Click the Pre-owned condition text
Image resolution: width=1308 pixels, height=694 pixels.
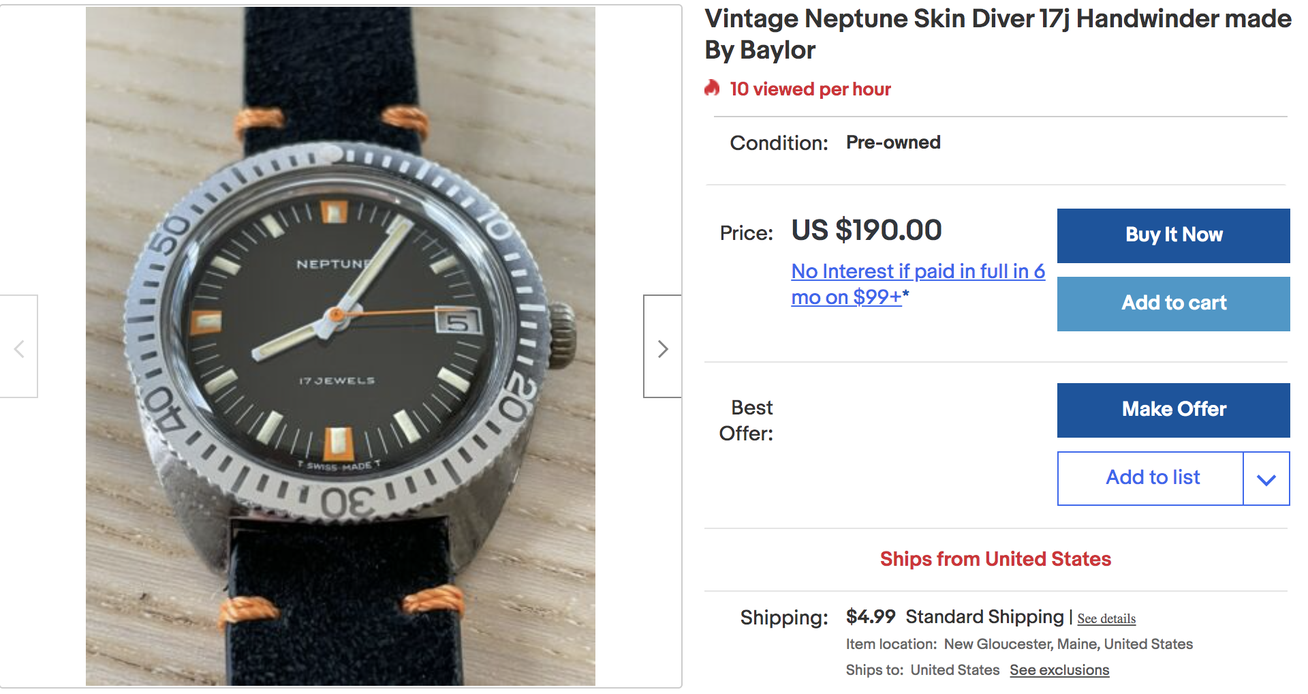[893, 142]
